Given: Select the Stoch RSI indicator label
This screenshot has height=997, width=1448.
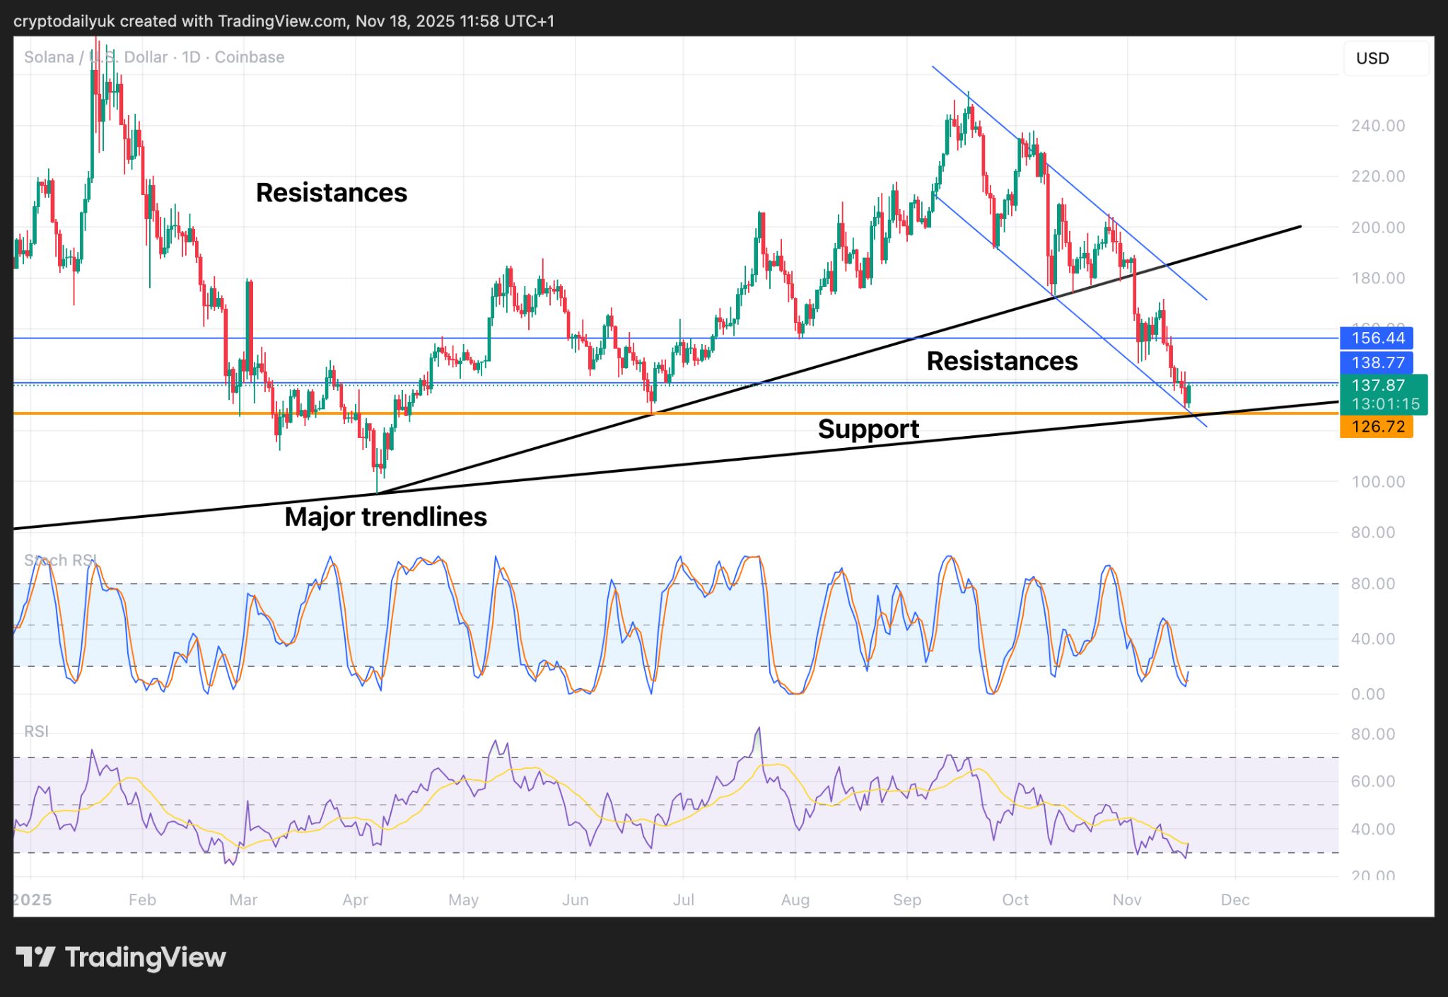Looking at the screenshot, I should coord(59,560).
